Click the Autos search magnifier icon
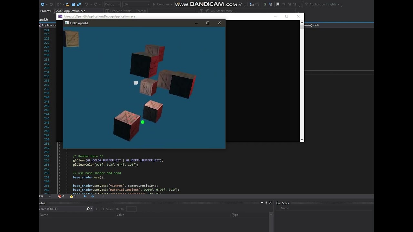Viewport: 413px width, 232px height. [88, 209]
